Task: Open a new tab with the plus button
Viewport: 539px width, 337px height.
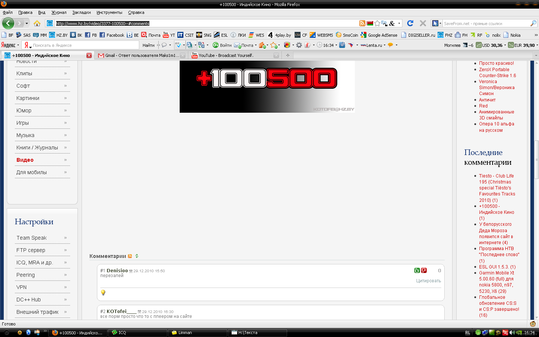Action: point(287,55)
